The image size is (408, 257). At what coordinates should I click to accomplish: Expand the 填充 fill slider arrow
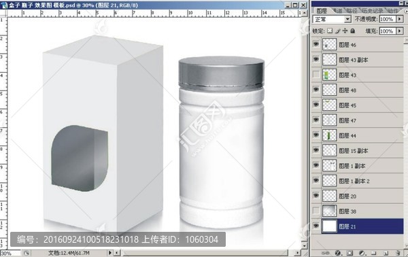coord(400,31)
